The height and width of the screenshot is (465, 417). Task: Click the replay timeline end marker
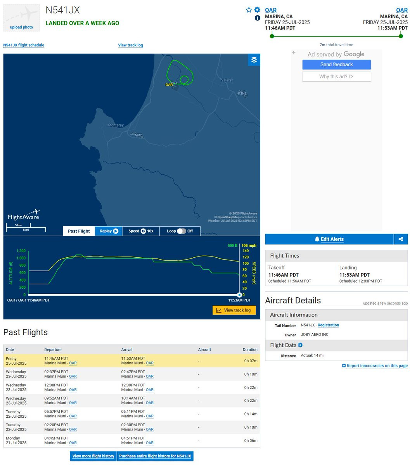pos(240,295)
